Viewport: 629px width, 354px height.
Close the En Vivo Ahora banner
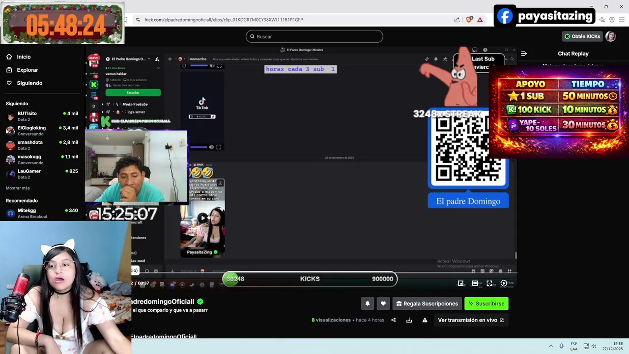pyautogui.click(x=158, y=68)
